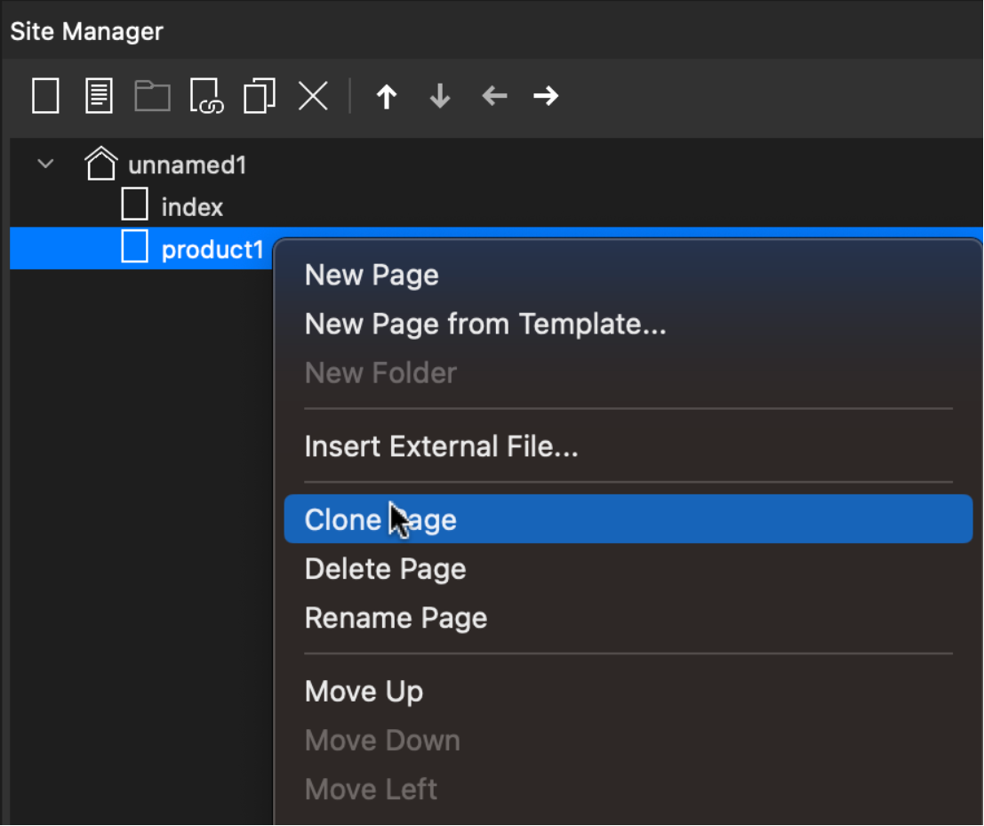Click New Page from Template toolbar icon
This screenshot has width=984, height=826.
99,96
